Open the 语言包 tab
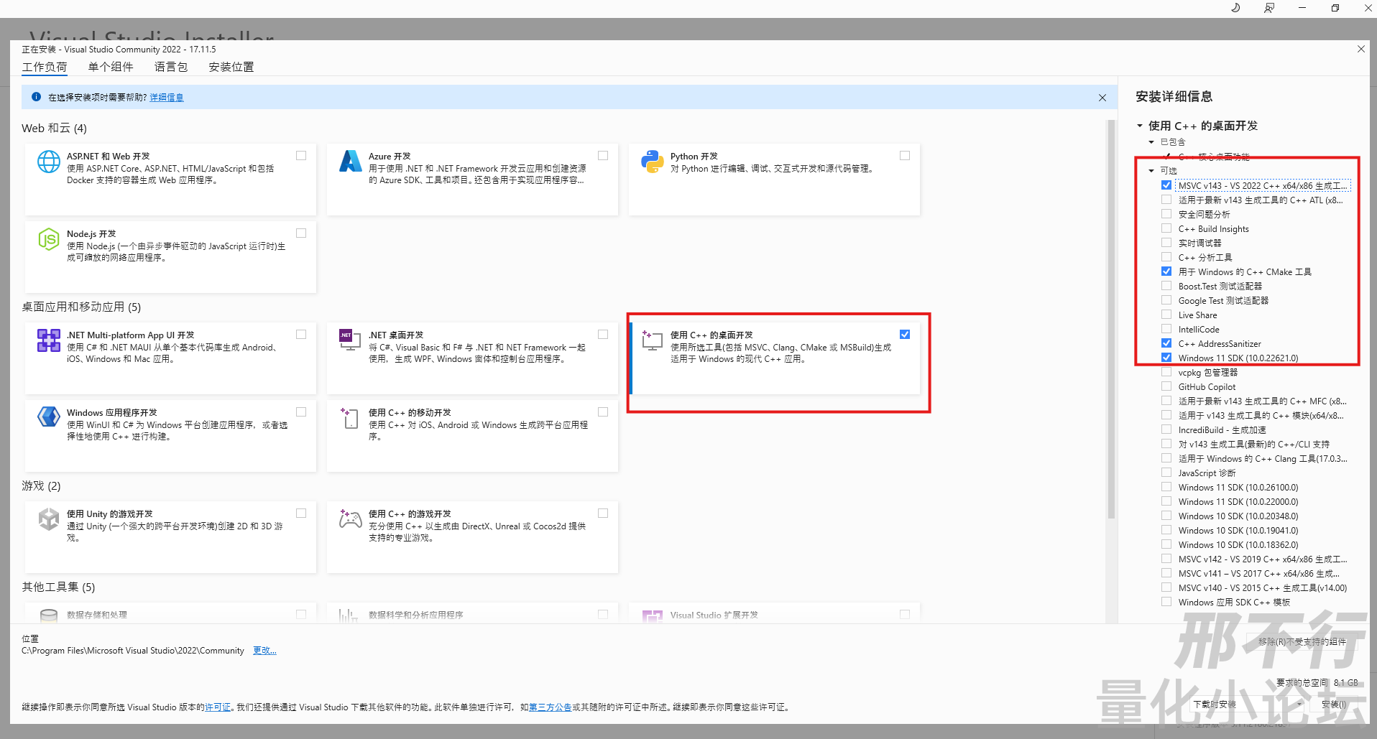Screen dimensions: 1377x739 point(170,67)
